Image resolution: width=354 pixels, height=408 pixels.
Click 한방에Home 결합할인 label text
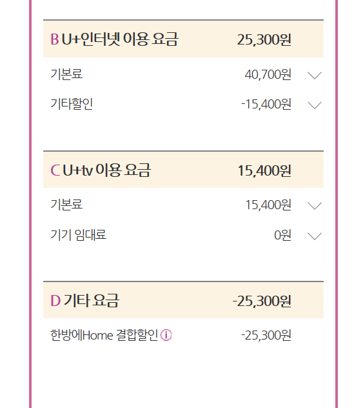point(104,335)
